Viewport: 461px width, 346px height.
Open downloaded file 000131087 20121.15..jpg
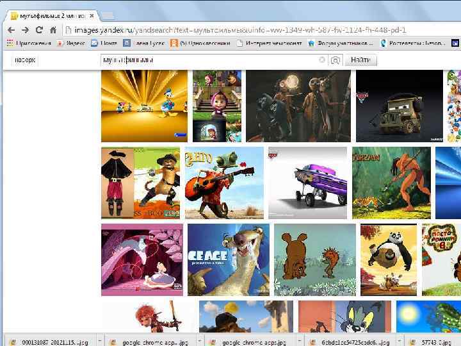pyautogui.click(x=51, y=342)
